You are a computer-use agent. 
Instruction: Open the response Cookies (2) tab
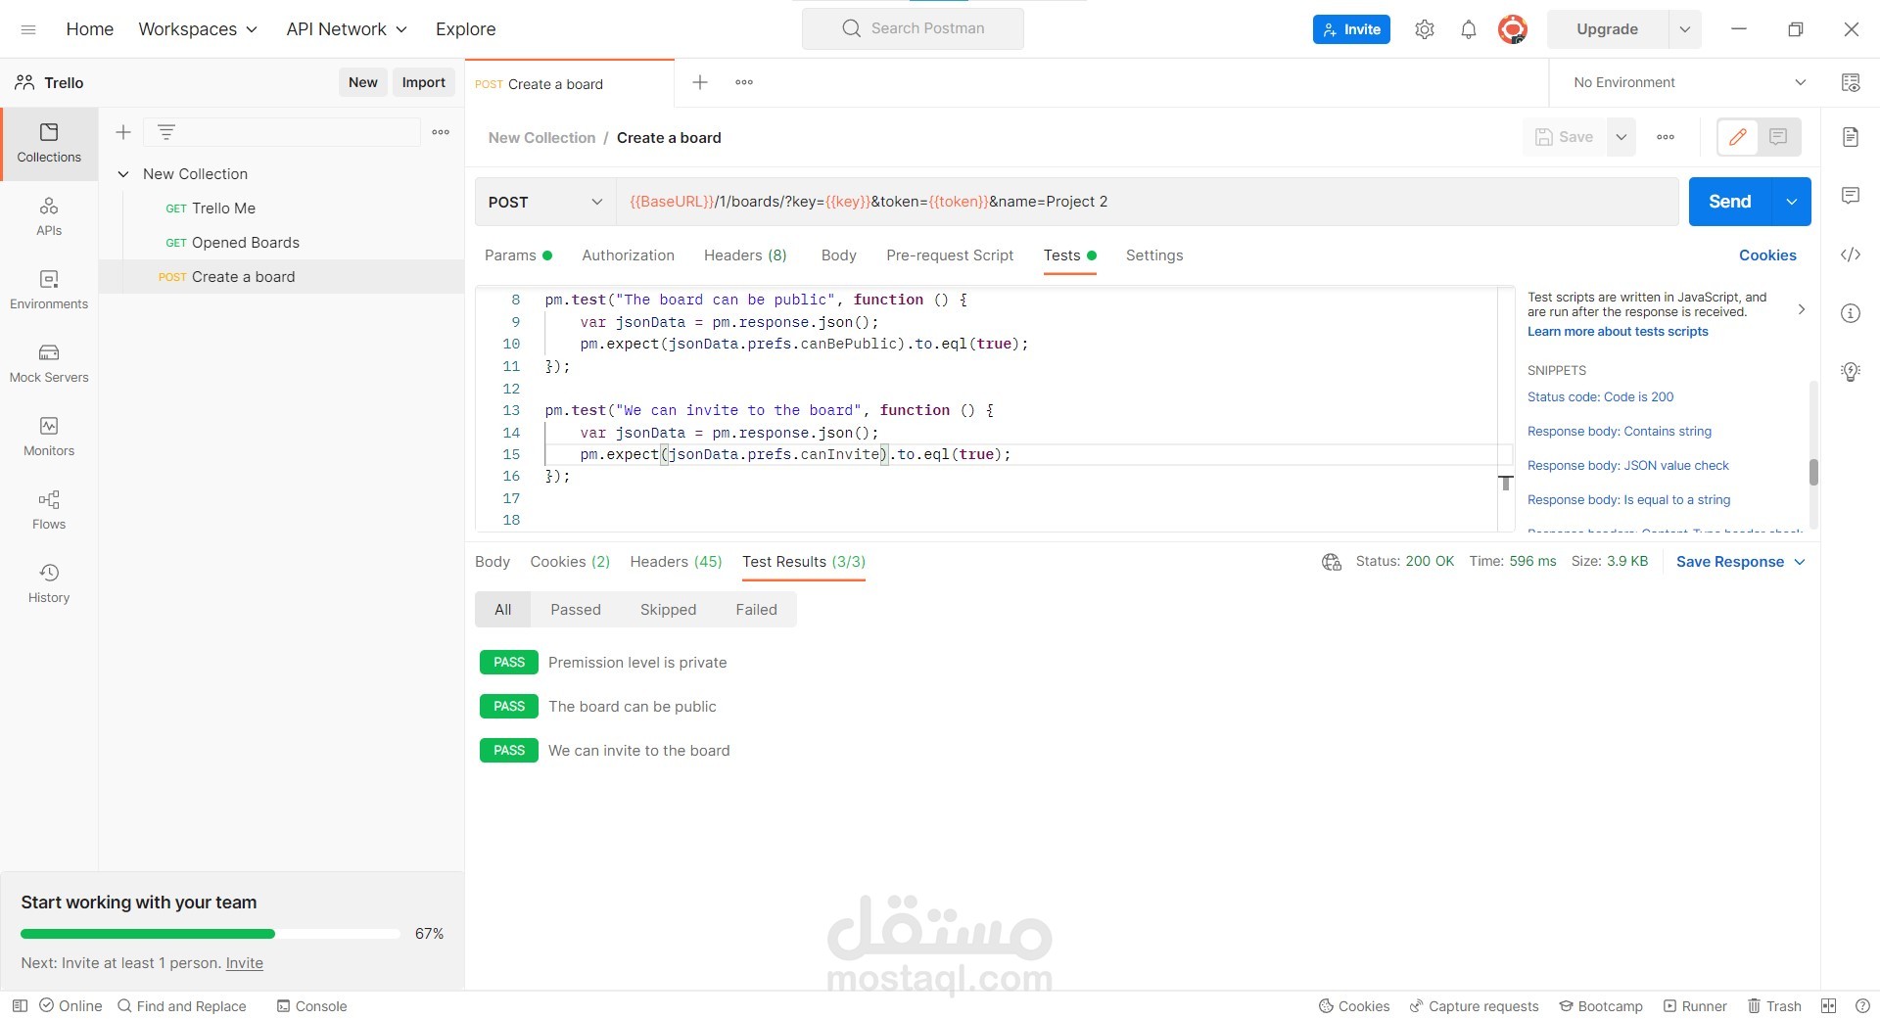[x=570, y=562]
